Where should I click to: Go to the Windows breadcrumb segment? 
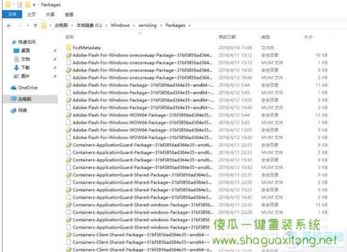pos(120,26)
